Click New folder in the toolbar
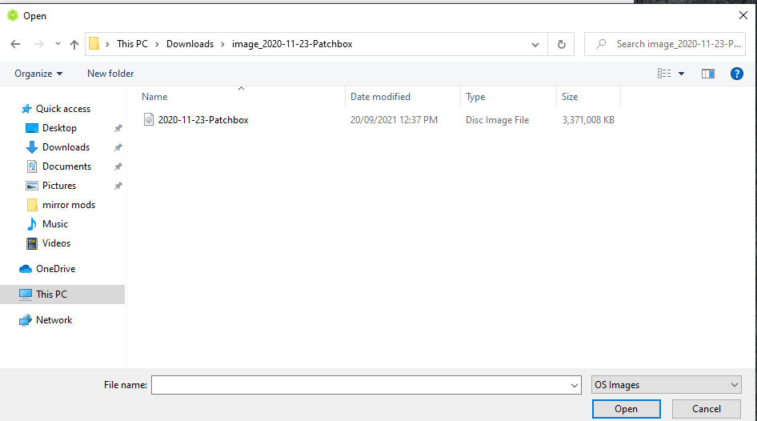 pyautogui.click(x=110, y=74)
